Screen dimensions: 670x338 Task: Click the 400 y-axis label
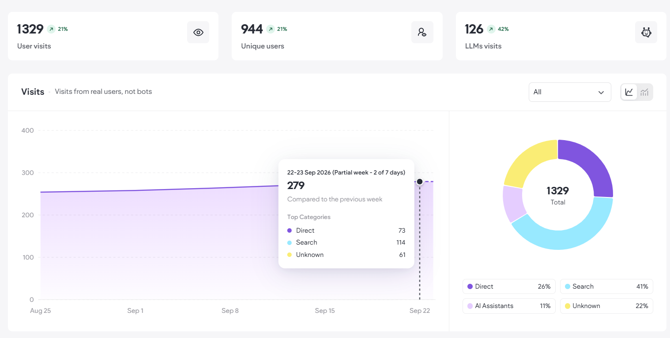click(28, 130)
